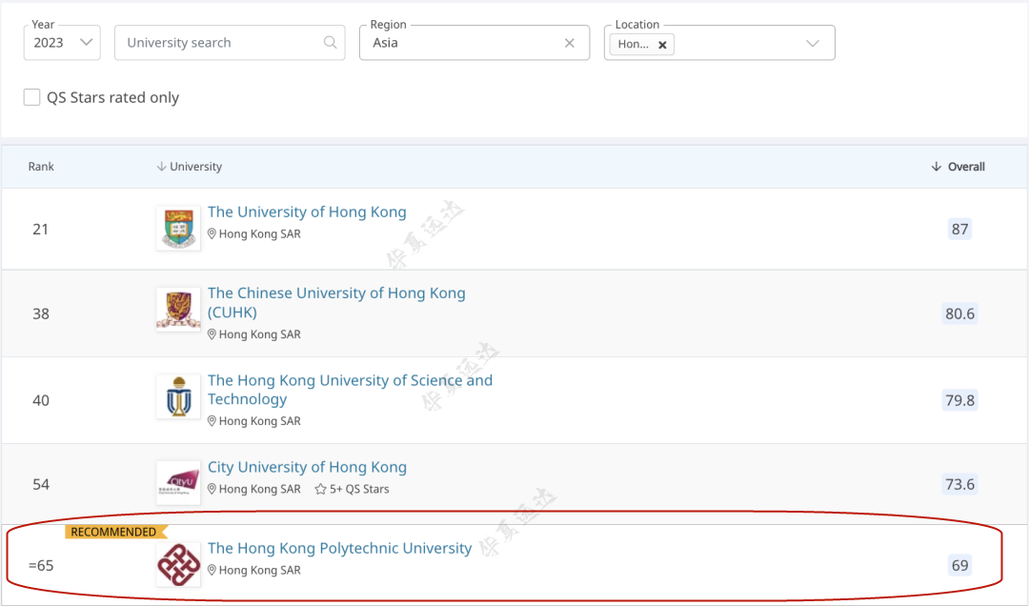Expand the Location dropdown chevron
This screenshot has height=606, width=1029.
(x=813, y=43)
